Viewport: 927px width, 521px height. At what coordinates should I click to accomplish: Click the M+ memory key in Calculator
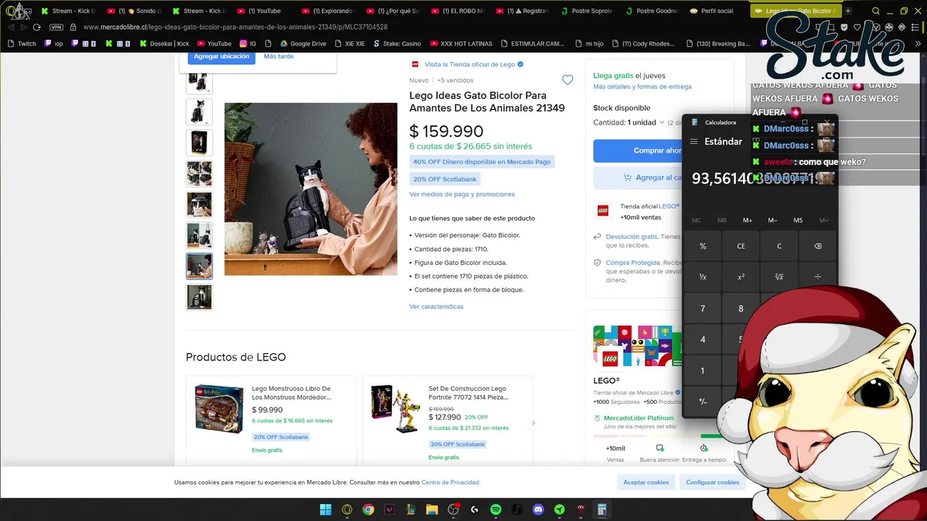coord(747,220)
